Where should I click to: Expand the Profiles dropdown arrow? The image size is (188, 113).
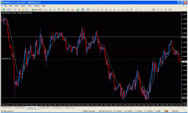point(11,10)
